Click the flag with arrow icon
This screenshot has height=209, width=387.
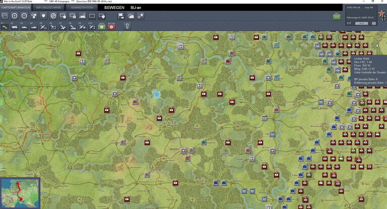(121, 16)
